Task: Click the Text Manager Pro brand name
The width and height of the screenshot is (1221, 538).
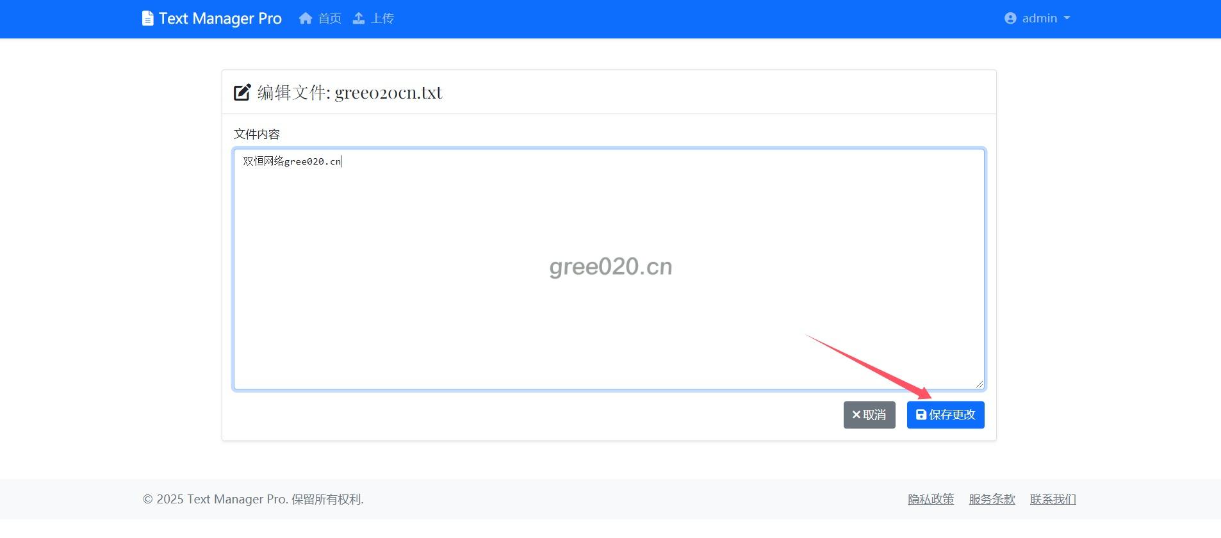Action: pyautogui.click(x=220, y=19)
